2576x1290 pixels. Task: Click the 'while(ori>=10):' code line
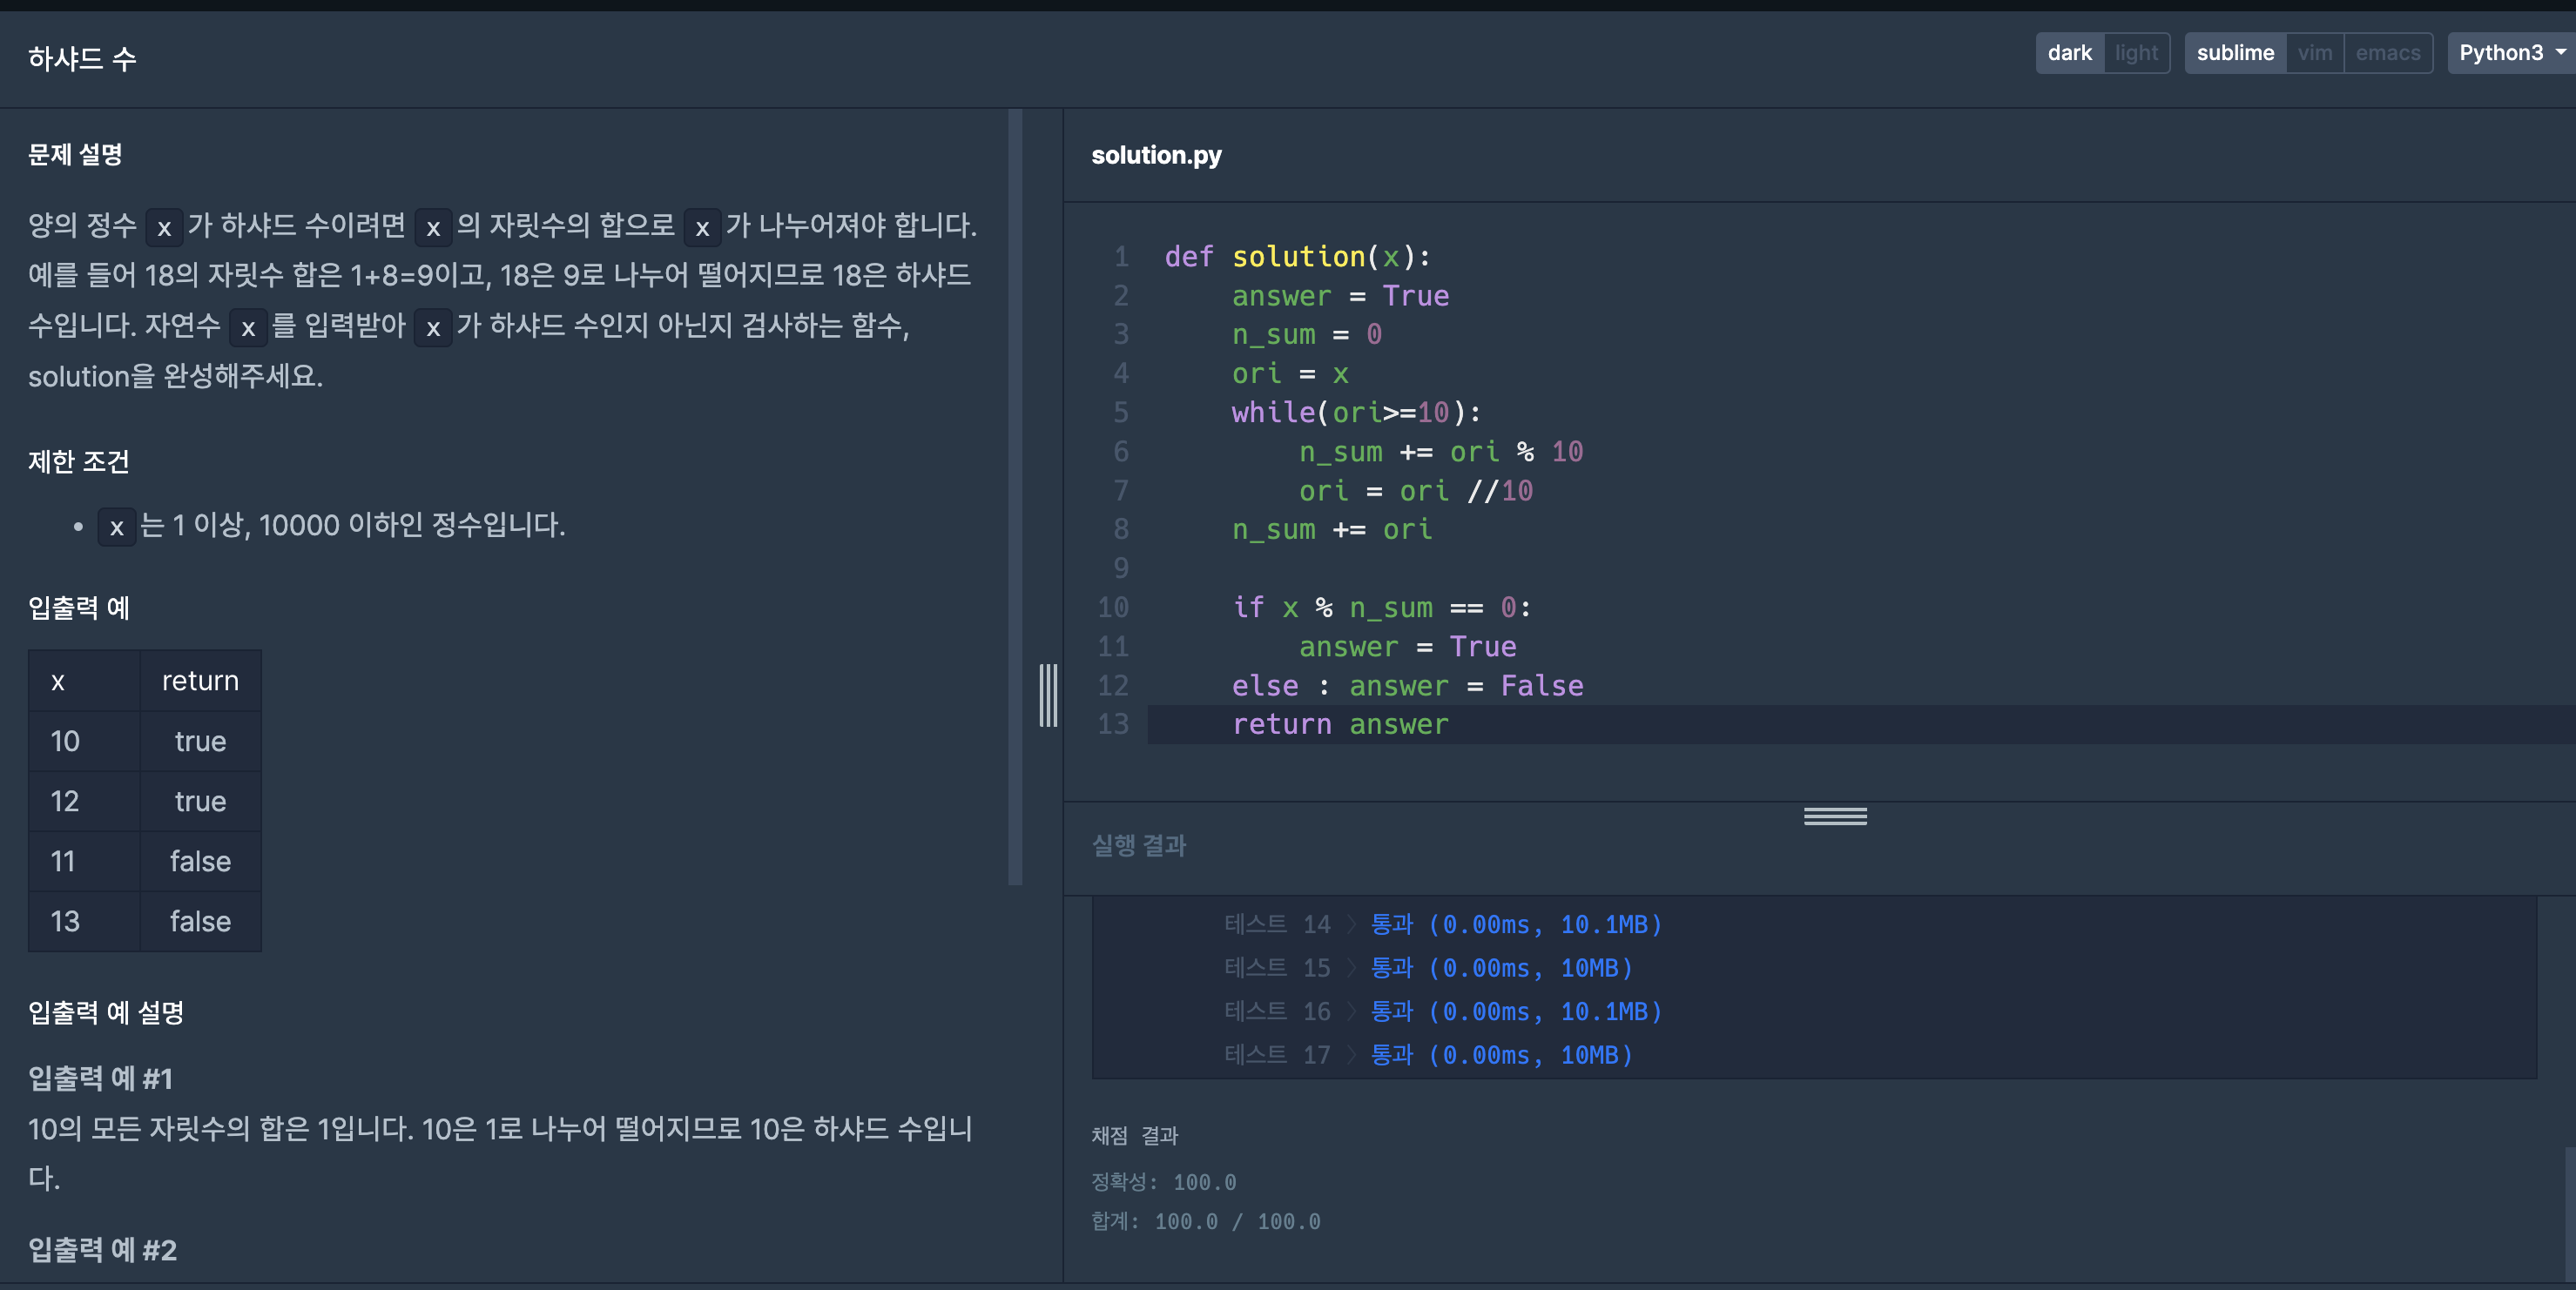tap(1355, 413)
